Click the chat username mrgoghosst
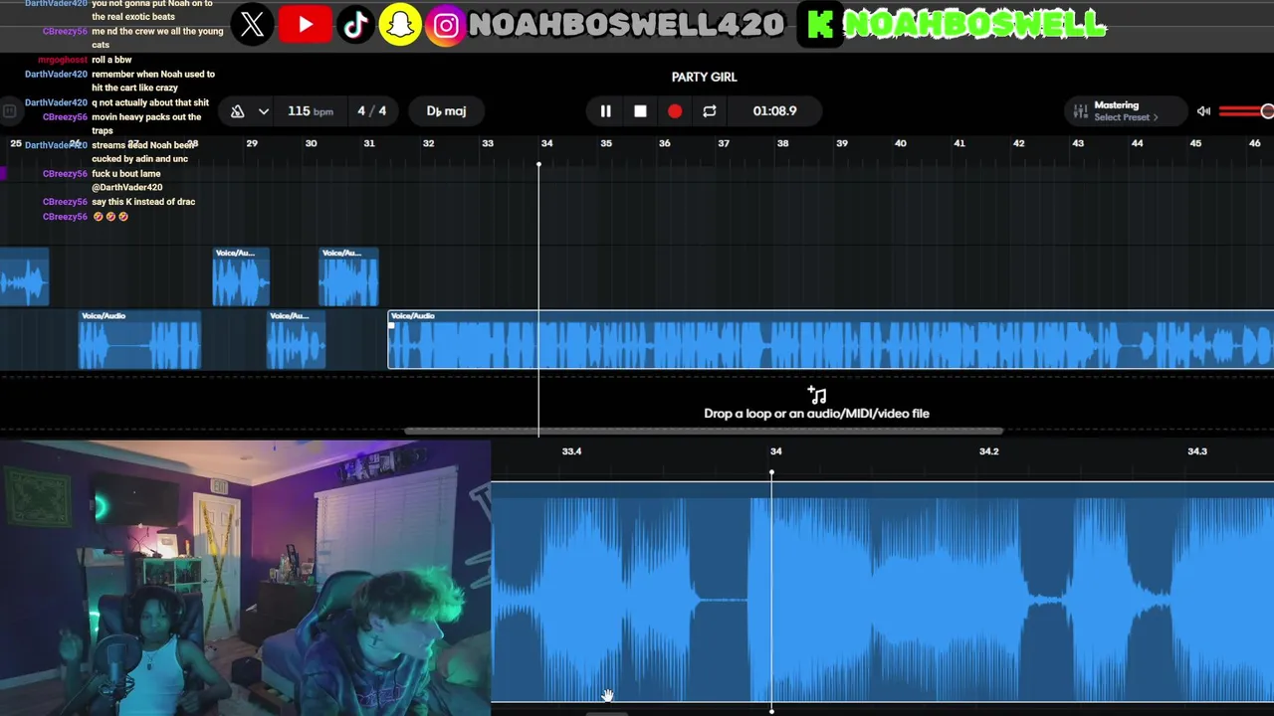1274x716 pixels. [63, 60]
